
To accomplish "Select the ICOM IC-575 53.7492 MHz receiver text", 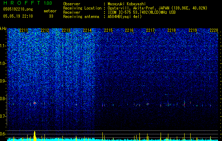I will coord(142,12).
